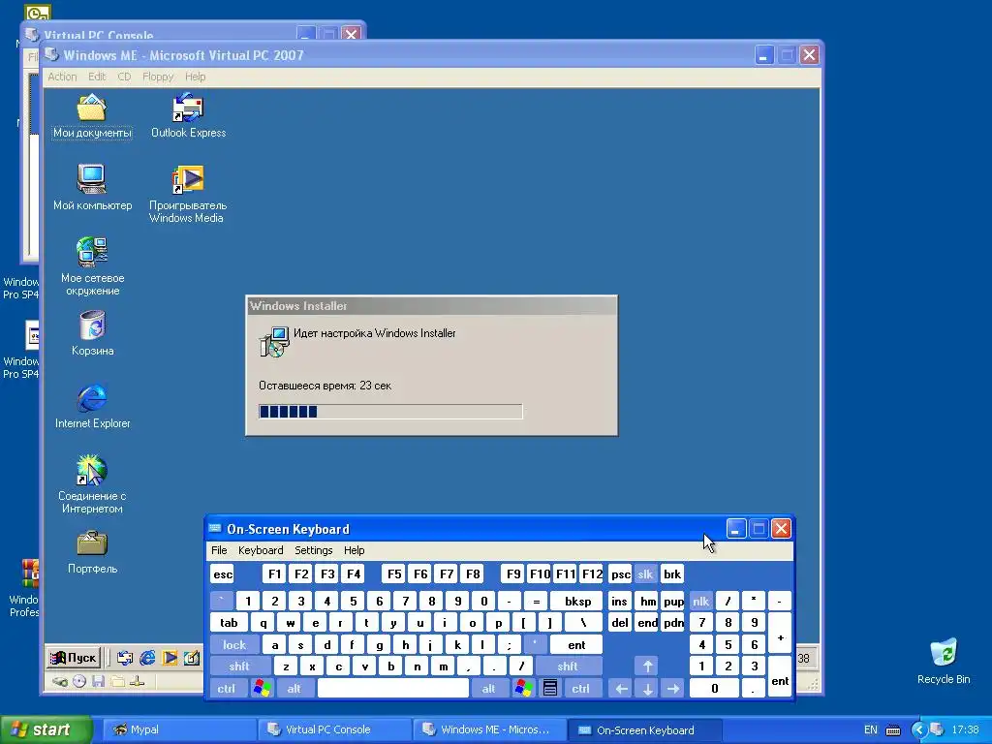Image resolution: width=992 pixels, height=744 pixels.
Task: Click the tab key on keyboard
Action: pos(229,623)
